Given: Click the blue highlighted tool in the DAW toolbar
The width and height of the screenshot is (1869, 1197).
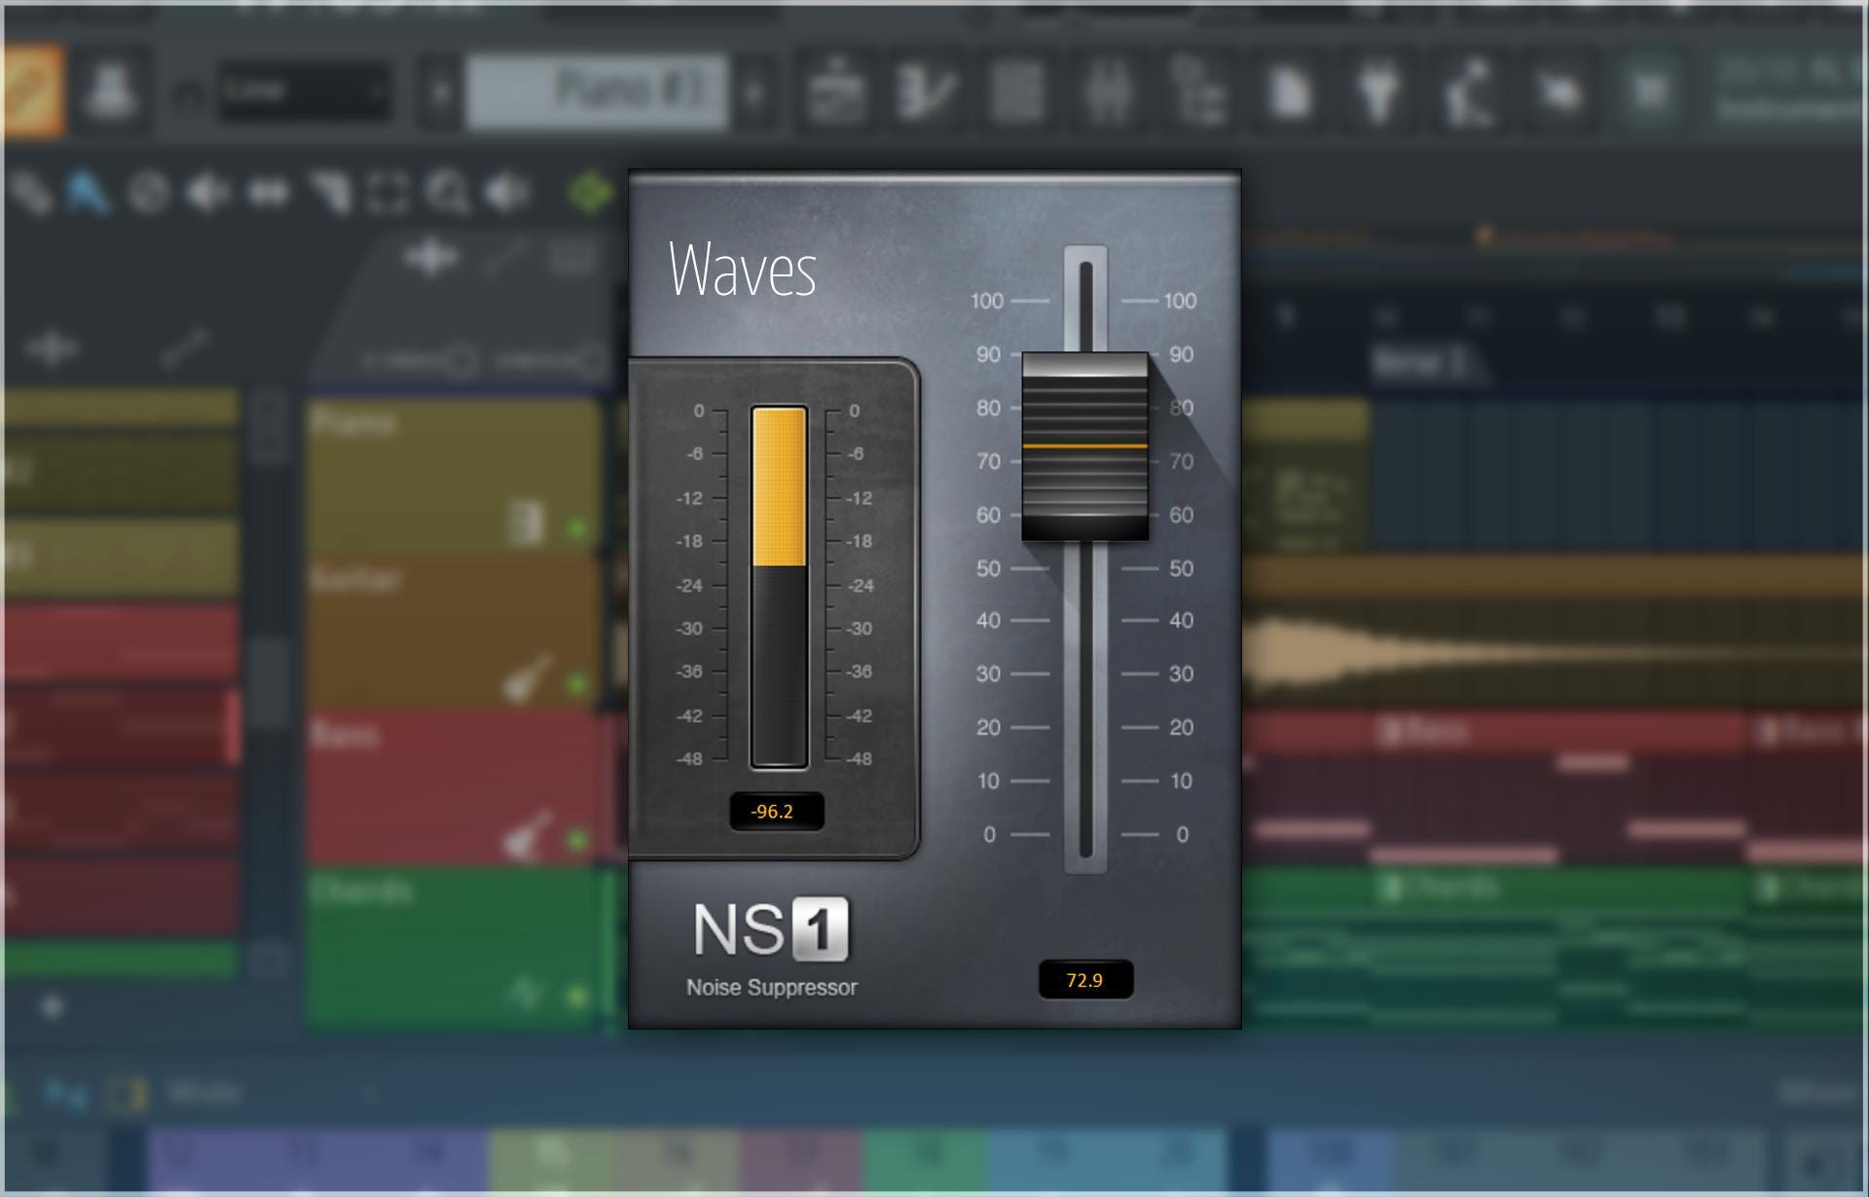Looking at the screenshot, I should pos(88,192).
